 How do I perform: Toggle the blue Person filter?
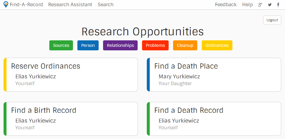click(88, 45)
